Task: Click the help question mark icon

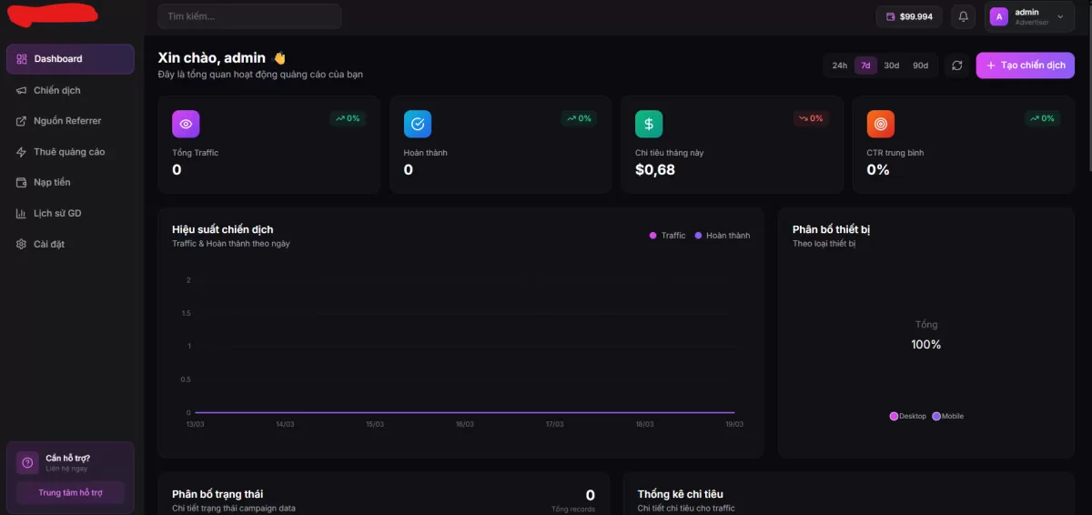Action: click(x=27, y=463)
